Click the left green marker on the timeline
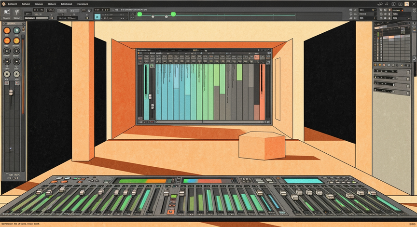This screenshot has width=417, height=227. point(139,14)
